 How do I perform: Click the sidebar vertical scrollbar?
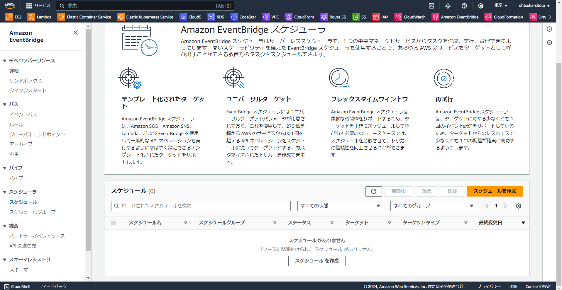(x=88, y=140)
